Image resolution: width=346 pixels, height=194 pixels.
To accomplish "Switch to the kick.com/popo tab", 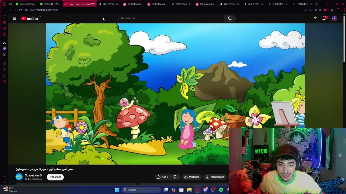I will [26, 4].
